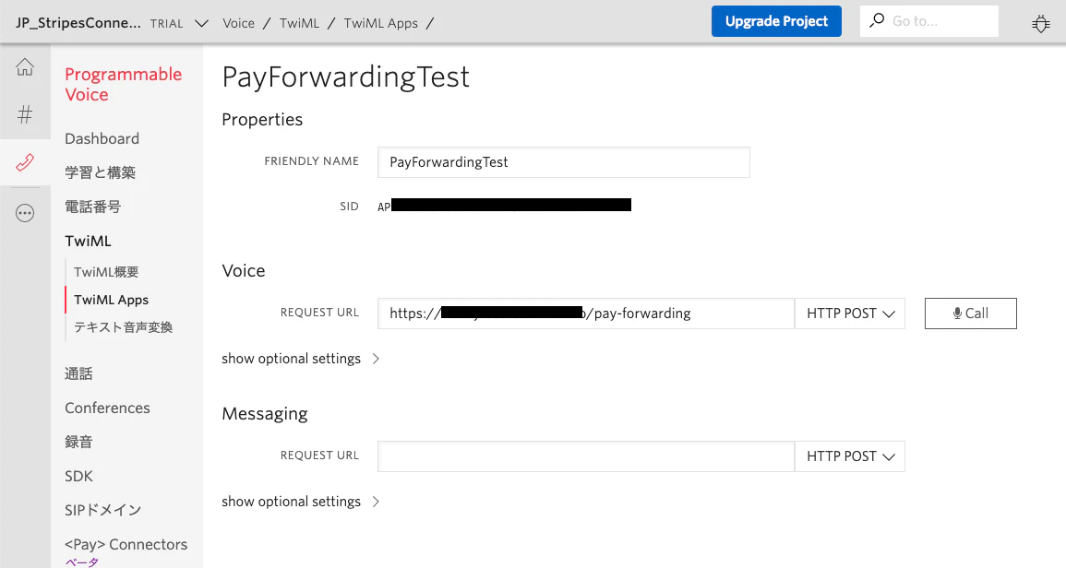Open Conferences in sidebar

pyautogui.click(x=107, y=408)
